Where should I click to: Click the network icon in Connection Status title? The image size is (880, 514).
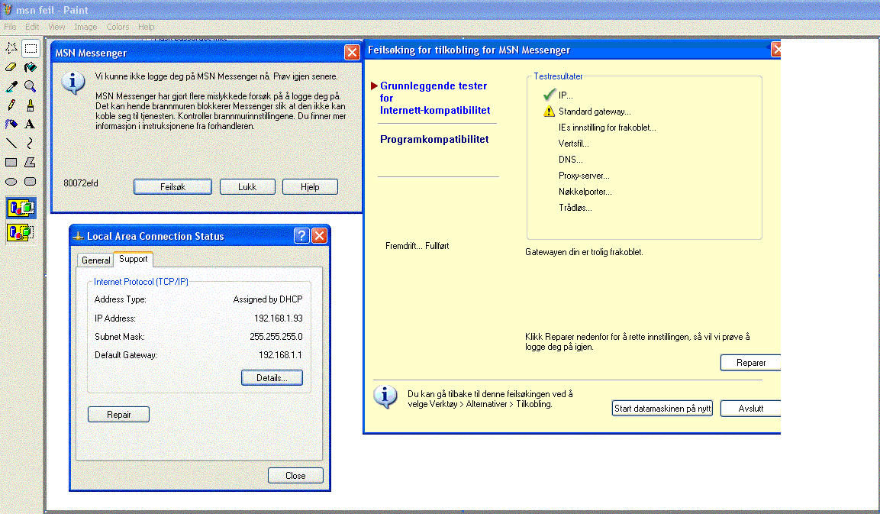tap(78, 237)
